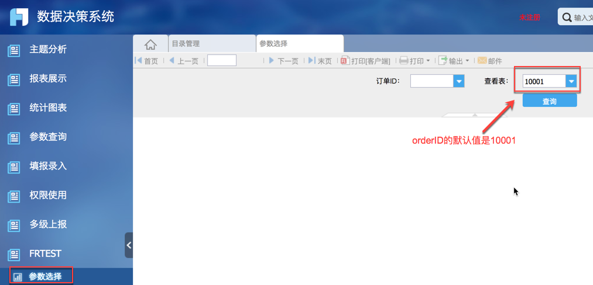Click the 查看表: label
The width and height of the screenshot is (593, 285).
point(498,81)
